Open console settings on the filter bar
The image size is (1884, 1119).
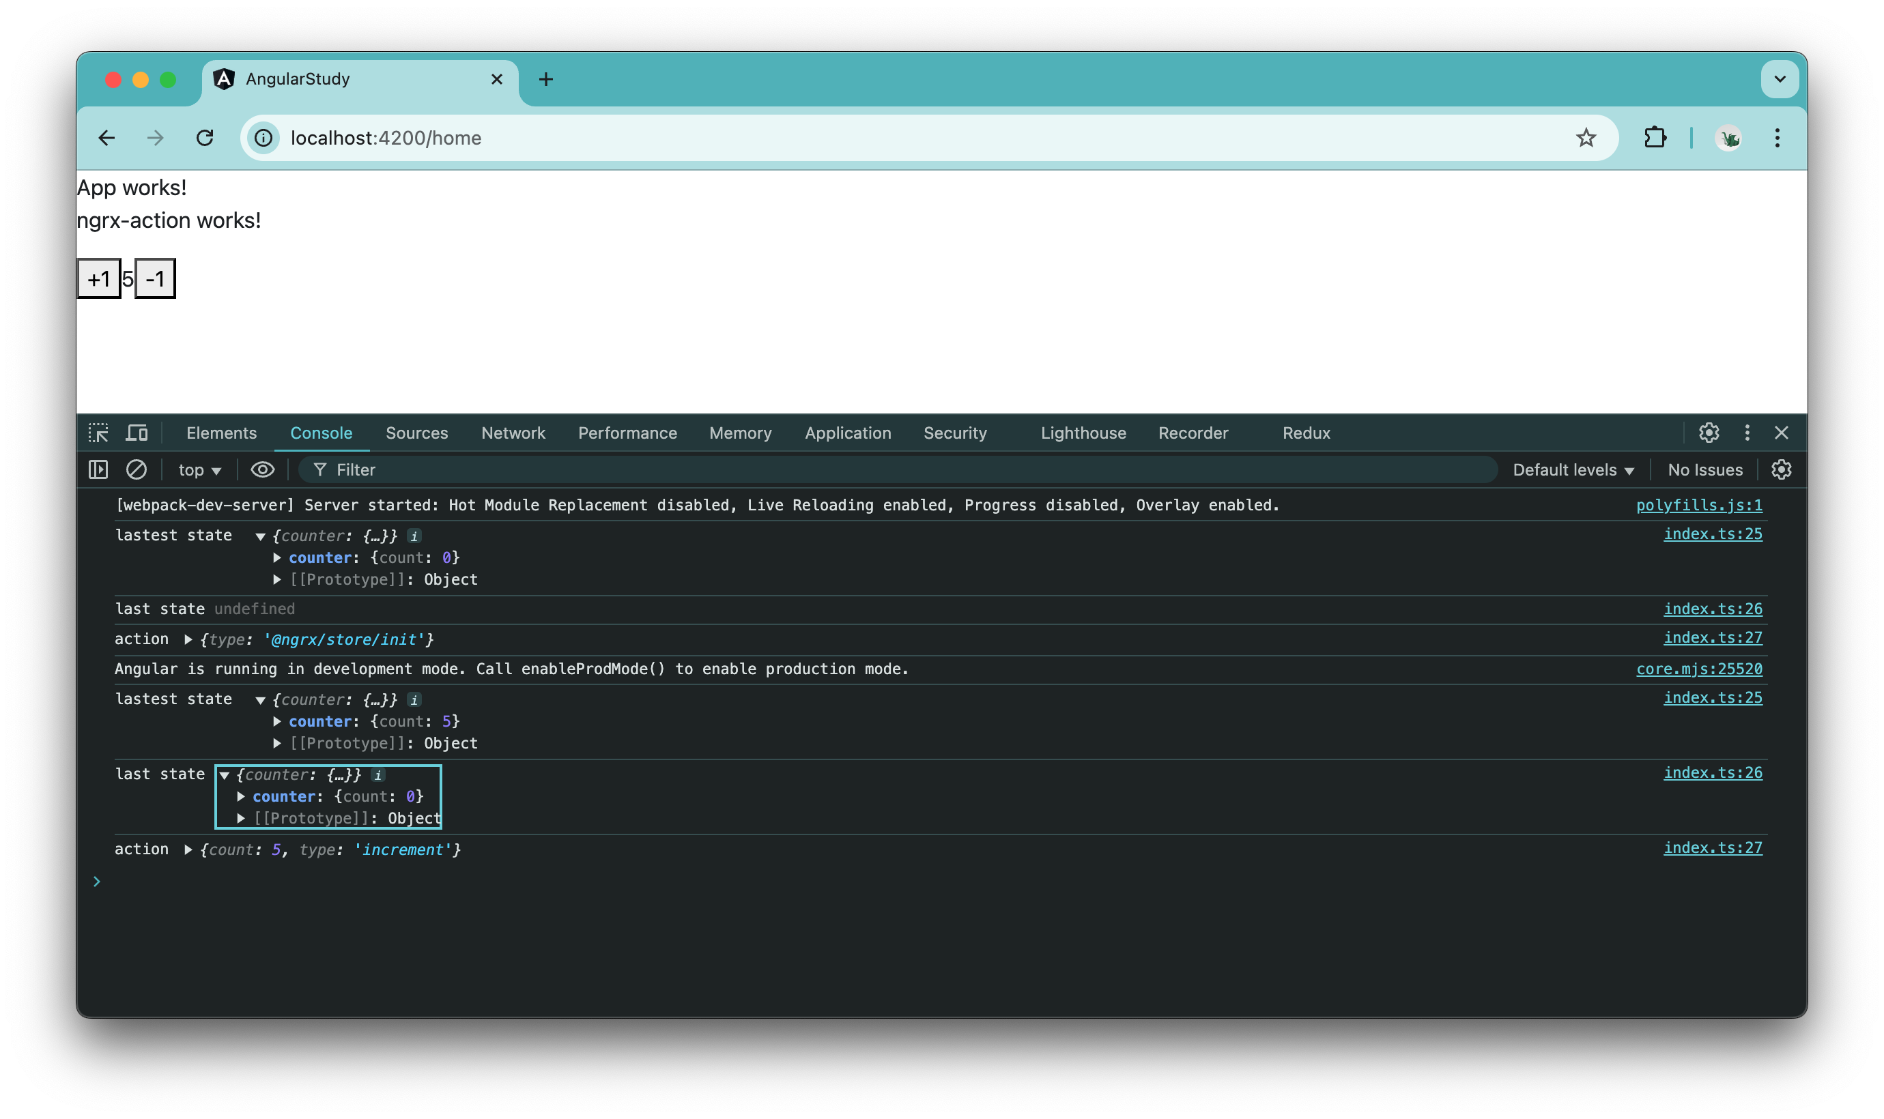tap(1783, 469)
